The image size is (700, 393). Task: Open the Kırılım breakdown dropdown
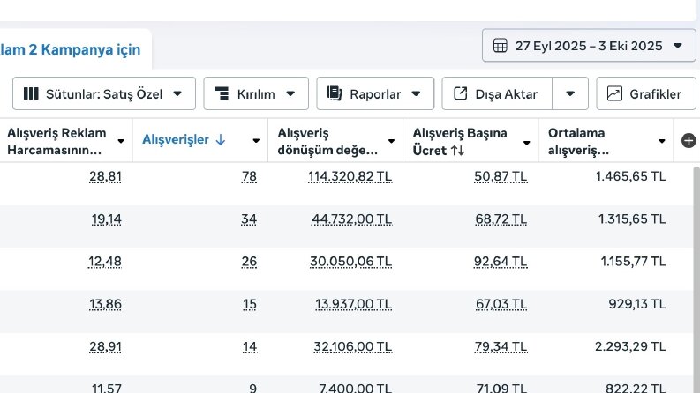pyautogui.click(x=256, y=93)
